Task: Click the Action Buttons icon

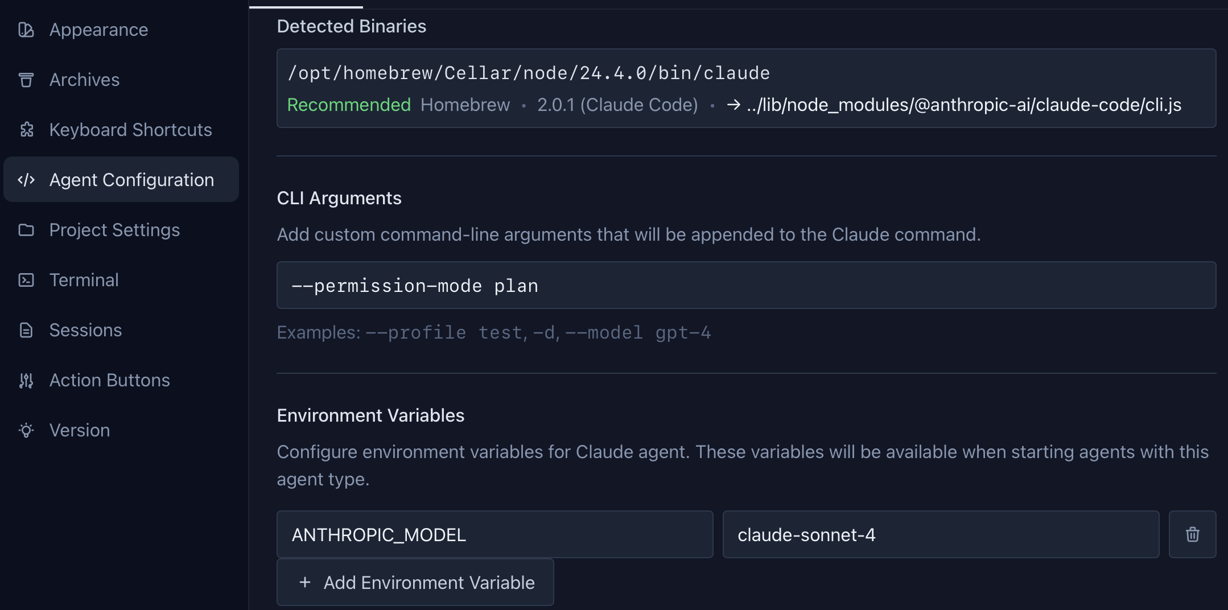Action: click(x=26, y=380)
